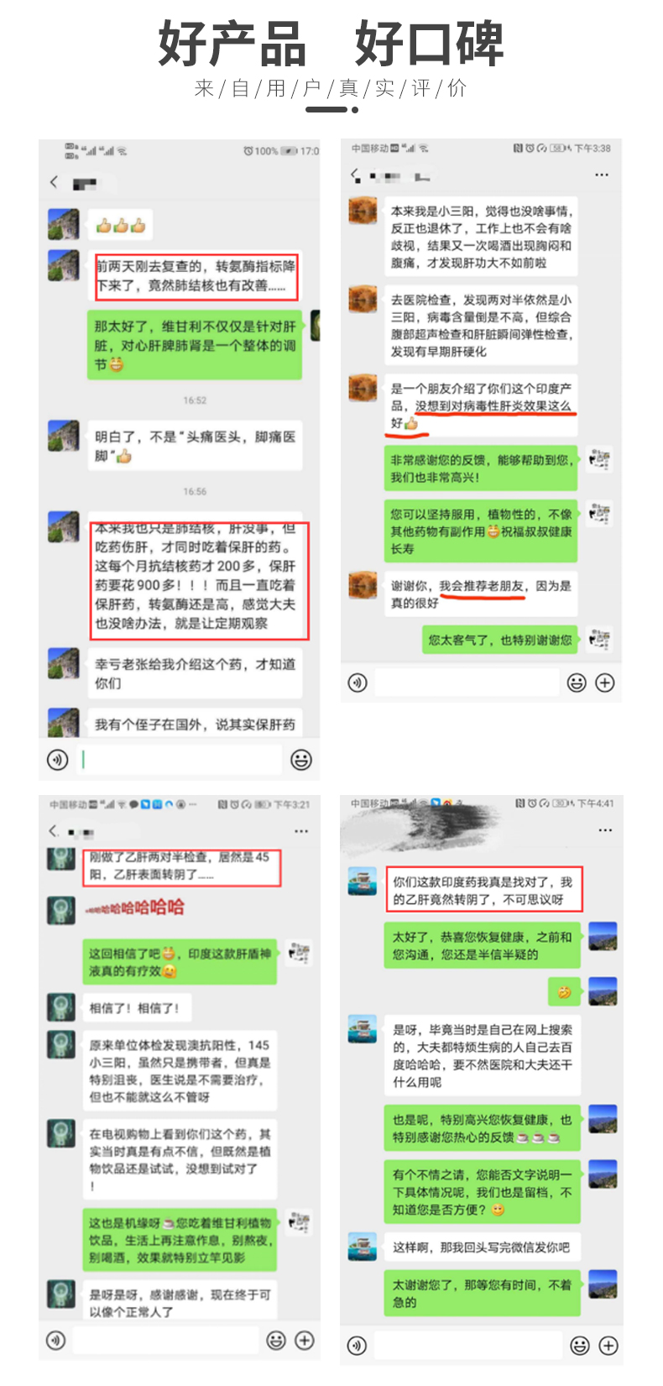Tap the plus icon in the 下午3:21 chat
The height and width of the screenshot is (1386, 663).
click(305, 1341)
